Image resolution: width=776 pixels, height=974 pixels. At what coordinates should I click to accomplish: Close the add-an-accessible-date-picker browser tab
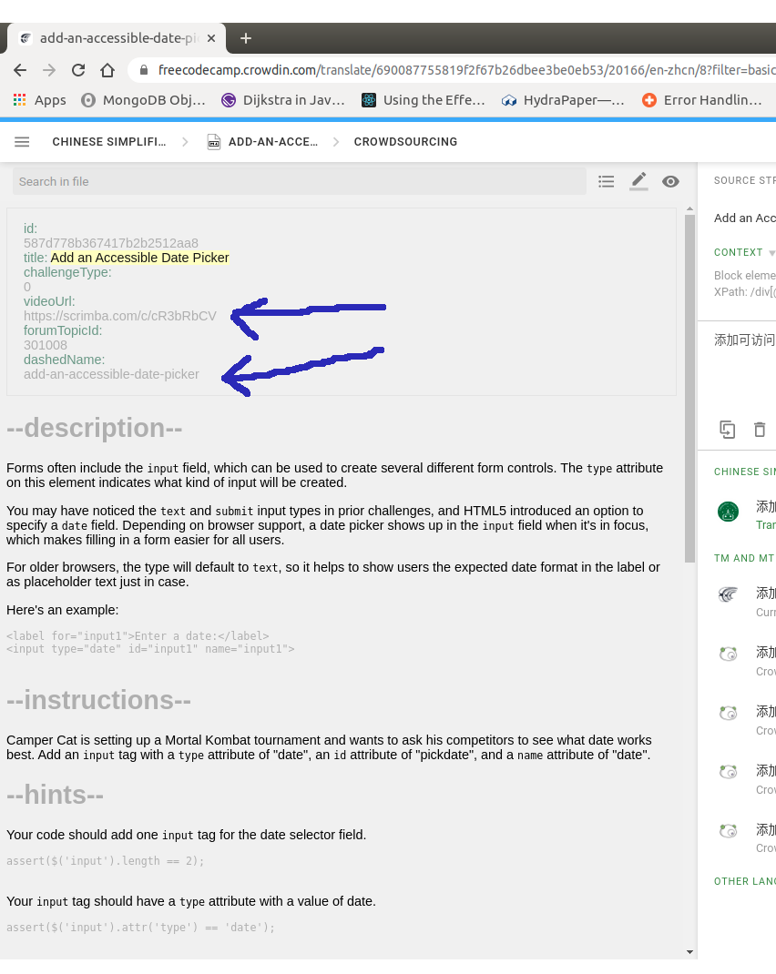click(211, 38)
